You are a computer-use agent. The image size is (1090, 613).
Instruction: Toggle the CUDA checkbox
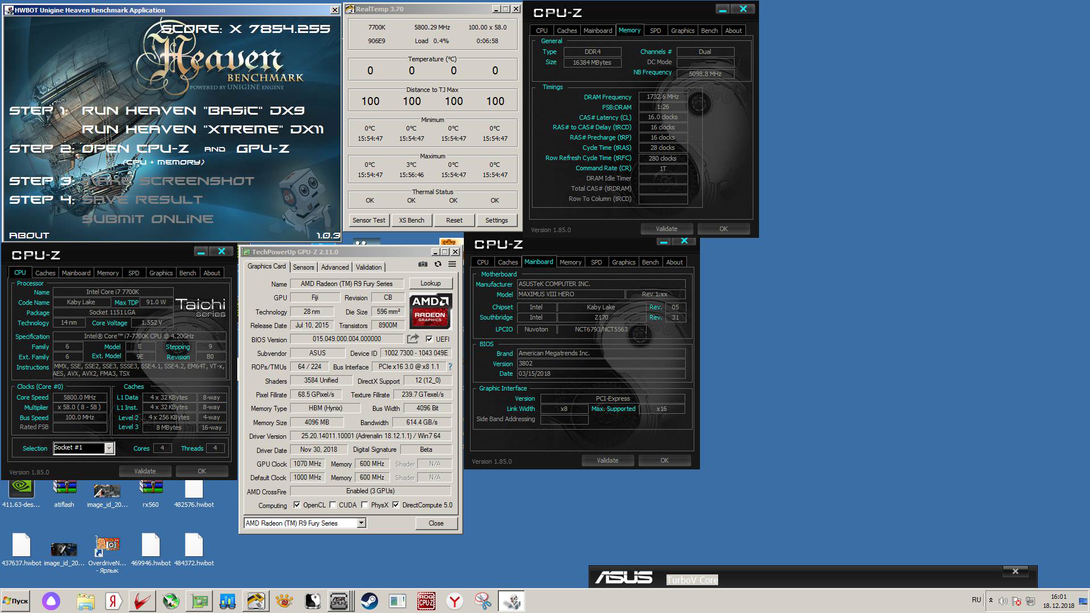pyautogui.click(x=333, y=505)
